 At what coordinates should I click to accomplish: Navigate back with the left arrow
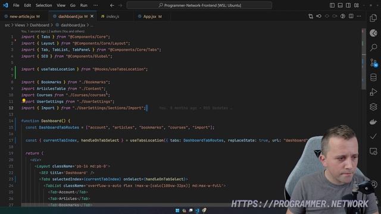[112, 5]
